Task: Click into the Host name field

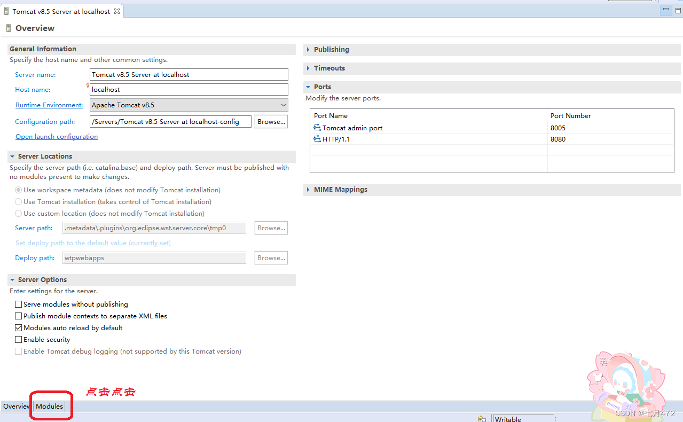Action: coord(189,90)
